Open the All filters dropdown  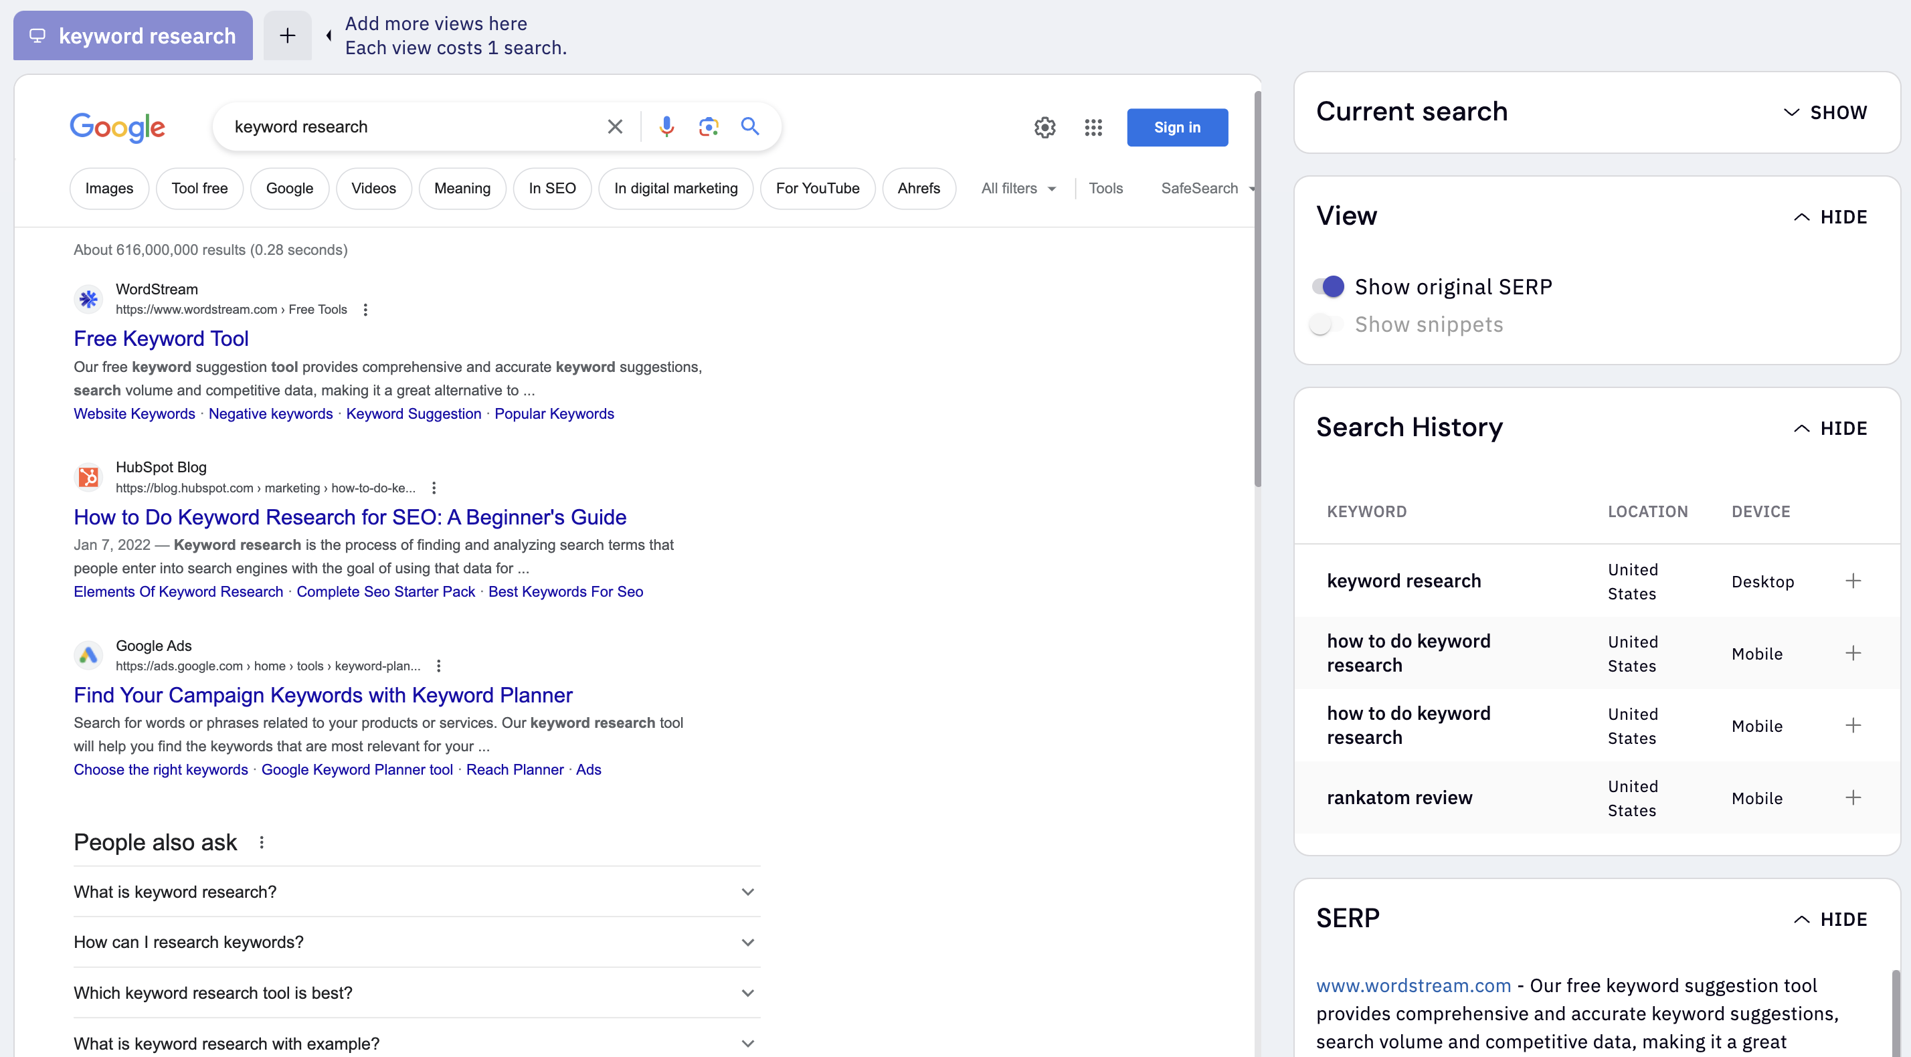pos(1018,189)
